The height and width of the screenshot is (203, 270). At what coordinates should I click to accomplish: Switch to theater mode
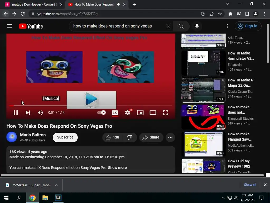tap(153, 113)
